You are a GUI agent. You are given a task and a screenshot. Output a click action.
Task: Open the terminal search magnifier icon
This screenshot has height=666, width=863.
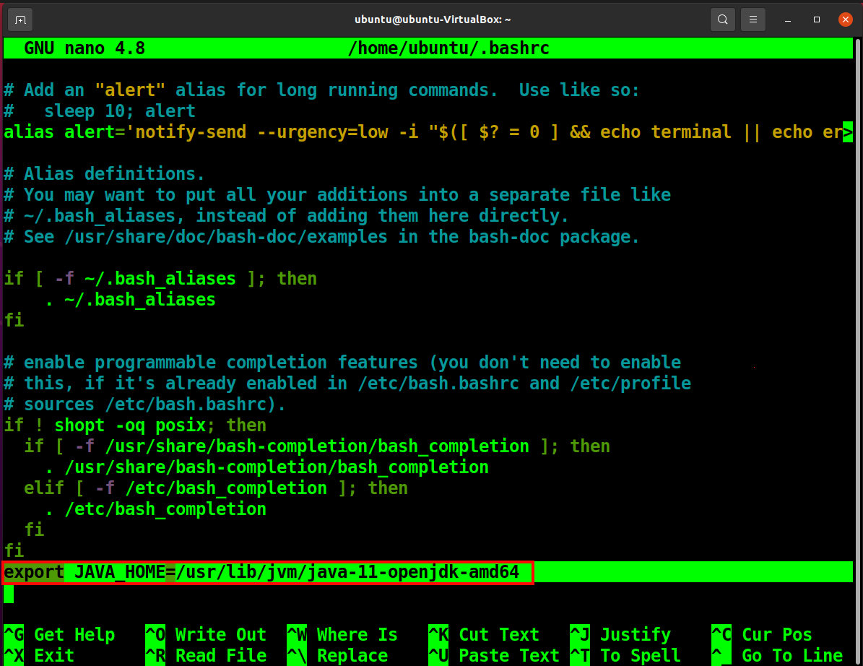[x=722, y=20]
